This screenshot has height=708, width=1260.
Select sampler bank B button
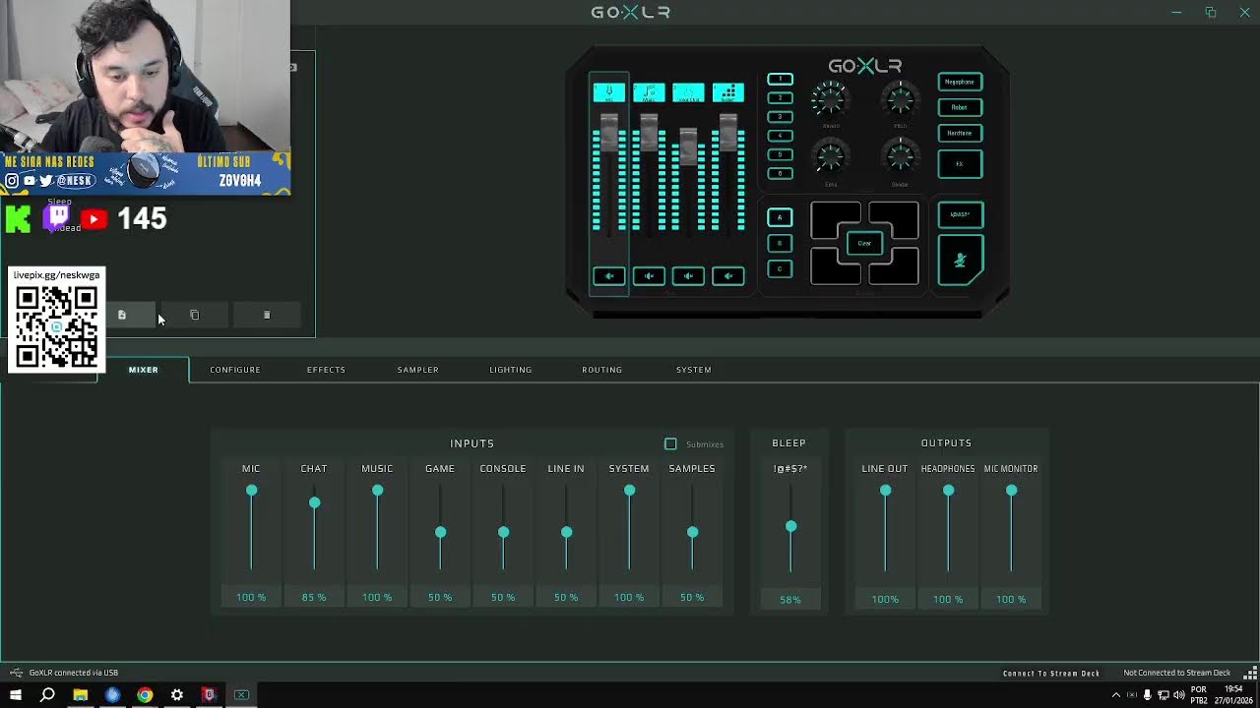pos(780,243)
